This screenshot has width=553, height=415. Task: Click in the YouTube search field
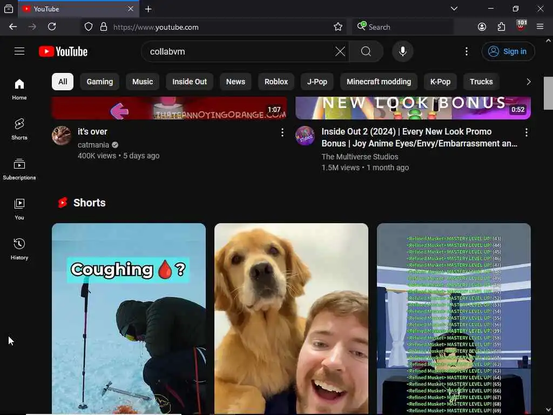pos(240,51)
